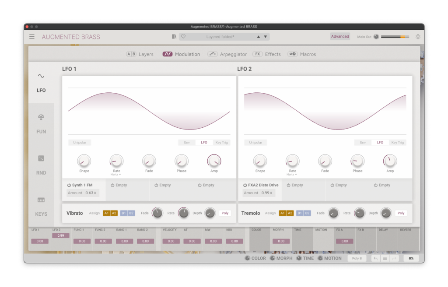The width and height of the screenshot is (448, 287).
Task: Open the Hertz rate dropdown on LFO 1
Action: [116, 175]
